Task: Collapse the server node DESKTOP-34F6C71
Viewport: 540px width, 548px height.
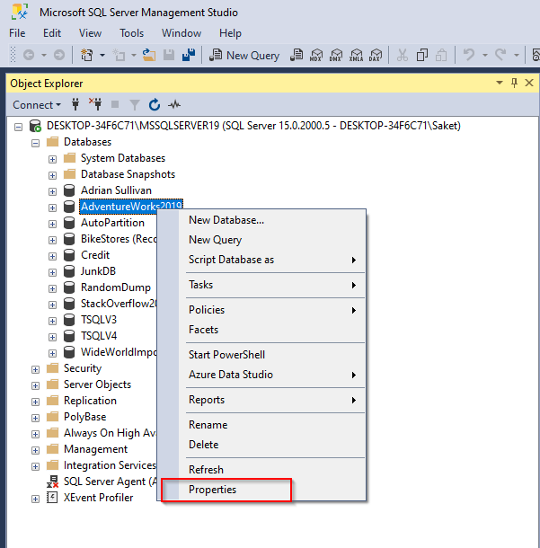Action: point(19,127)
